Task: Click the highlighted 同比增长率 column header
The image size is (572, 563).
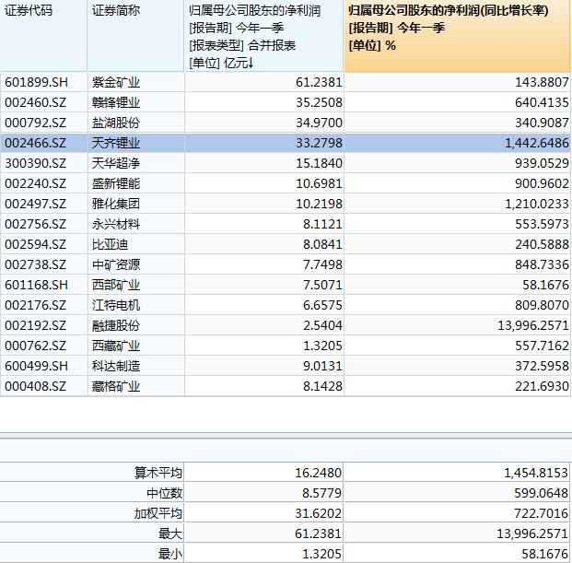Action: pos(457,36)
